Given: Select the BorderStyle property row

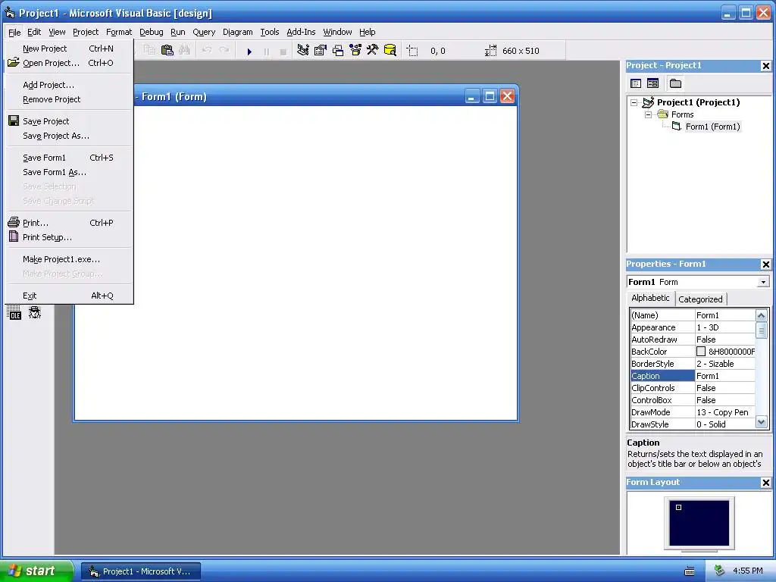Looking at the screenshot, I should pyautogui.click(x=693, y=364).
